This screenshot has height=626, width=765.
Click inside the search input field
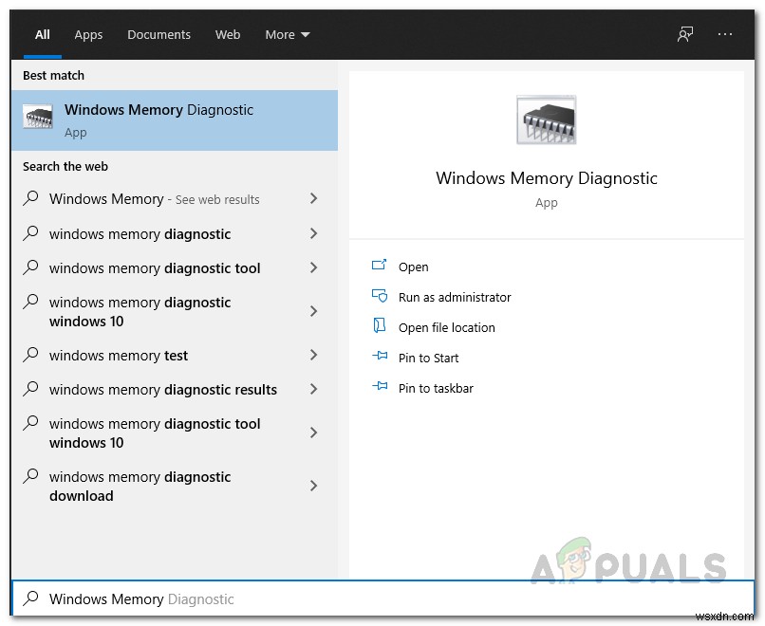tap(285, 598)
